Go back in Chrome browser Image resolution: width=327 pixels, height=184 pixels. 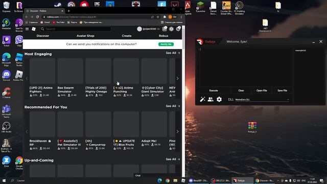[x=27, y=17]
